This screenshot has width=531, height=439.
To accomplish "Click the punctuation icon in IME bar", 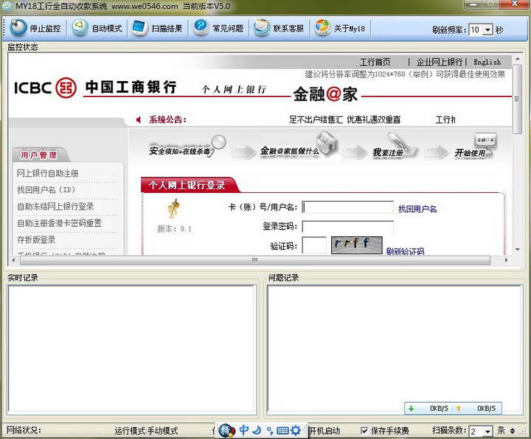I will pyautogui.click(x=270, y=431).
